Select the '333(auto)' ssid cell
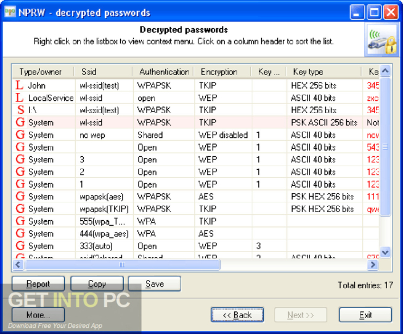The height and width of the screenshot is (334, 403). click(x=96, y=246)
